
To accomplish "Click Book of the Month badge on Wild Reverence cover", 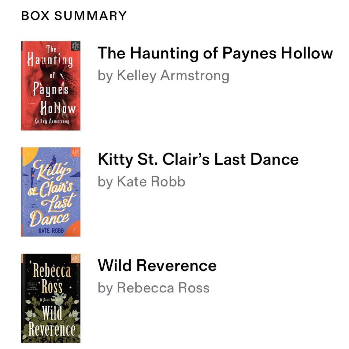I will click(76, 259).
